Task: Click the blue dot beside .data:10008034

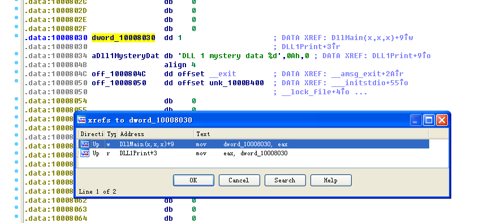Action: click(16, 54)
